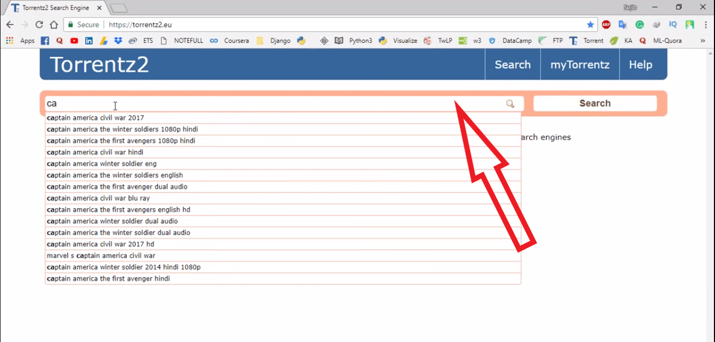715x342 pixels.
Task: Open the Adblock Plus extension icon
Action: point(606,25)
